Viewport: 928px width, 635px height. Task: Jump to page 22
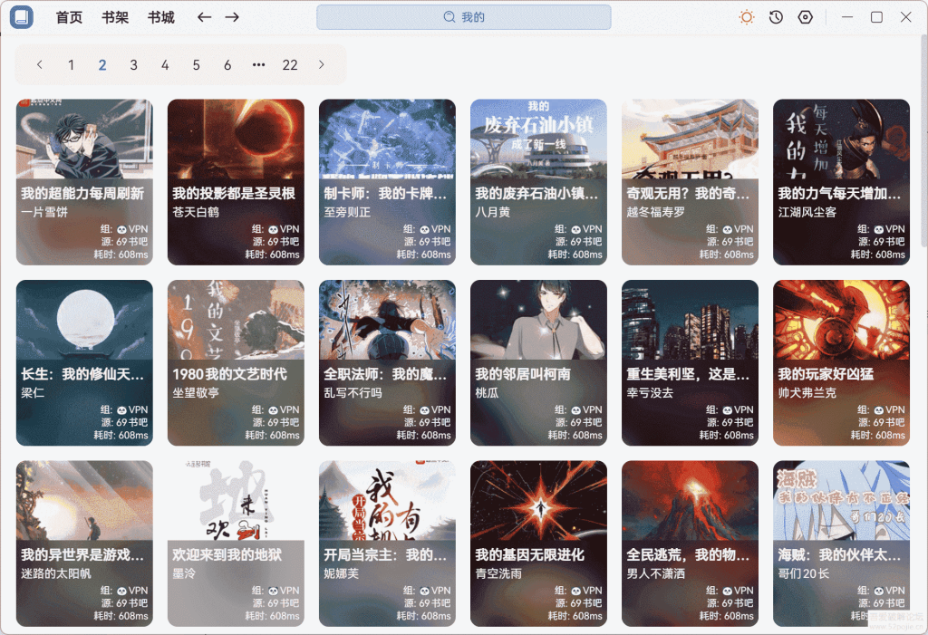coord(290,64)
